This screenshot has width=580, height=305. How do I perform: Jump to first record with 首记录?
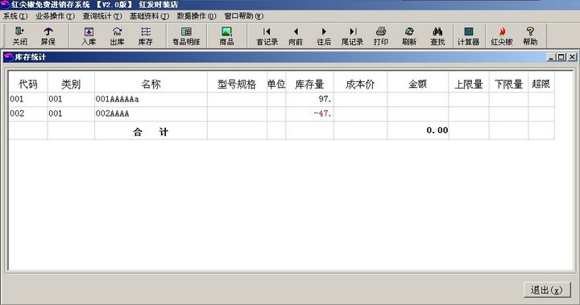267,36
